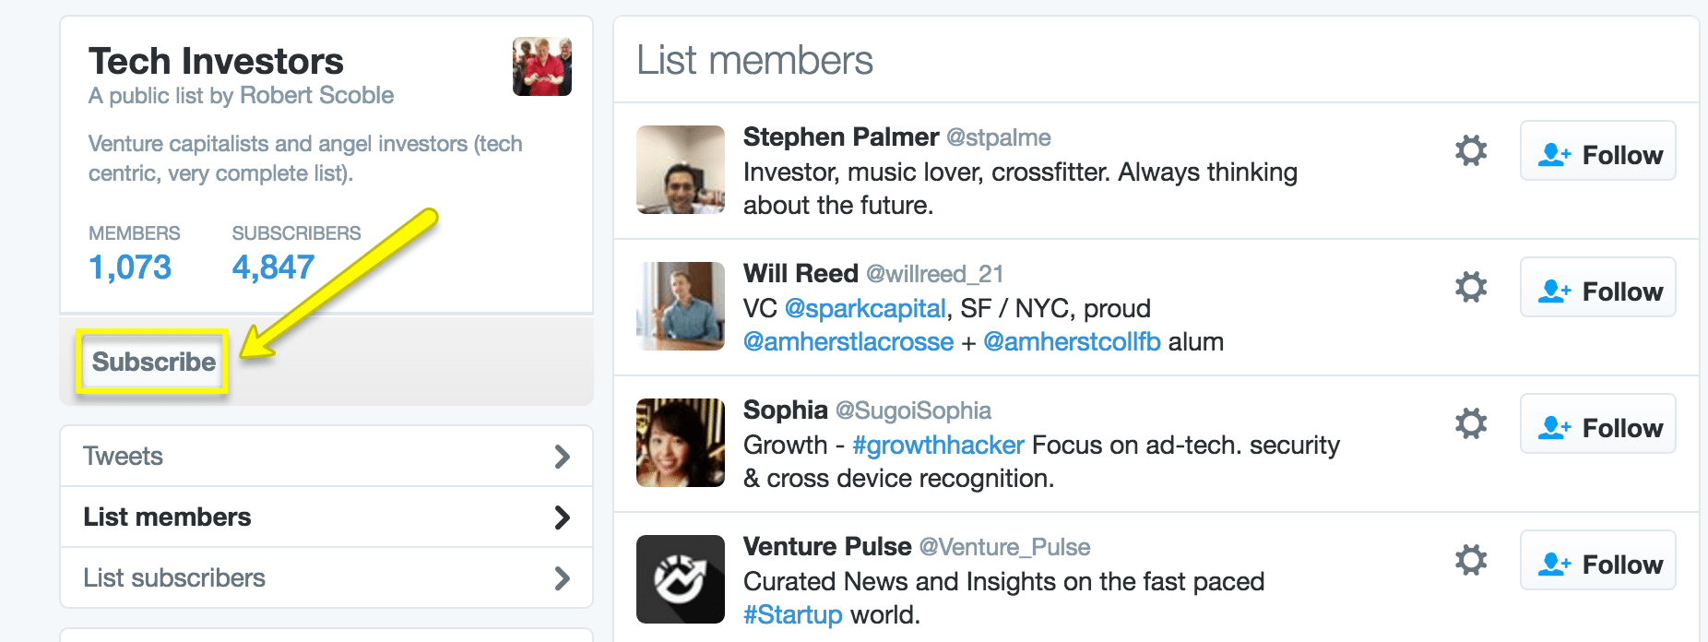Open the @sparkcapital mention link
The width and height of the screenshot is (1708, 642).
coord(865,308)
